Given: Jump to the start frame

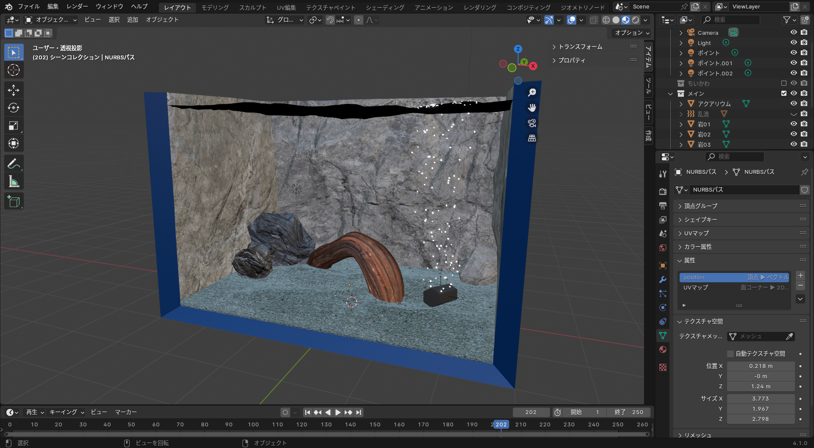Looking at the screenshot, I should [x=307, y=412].
